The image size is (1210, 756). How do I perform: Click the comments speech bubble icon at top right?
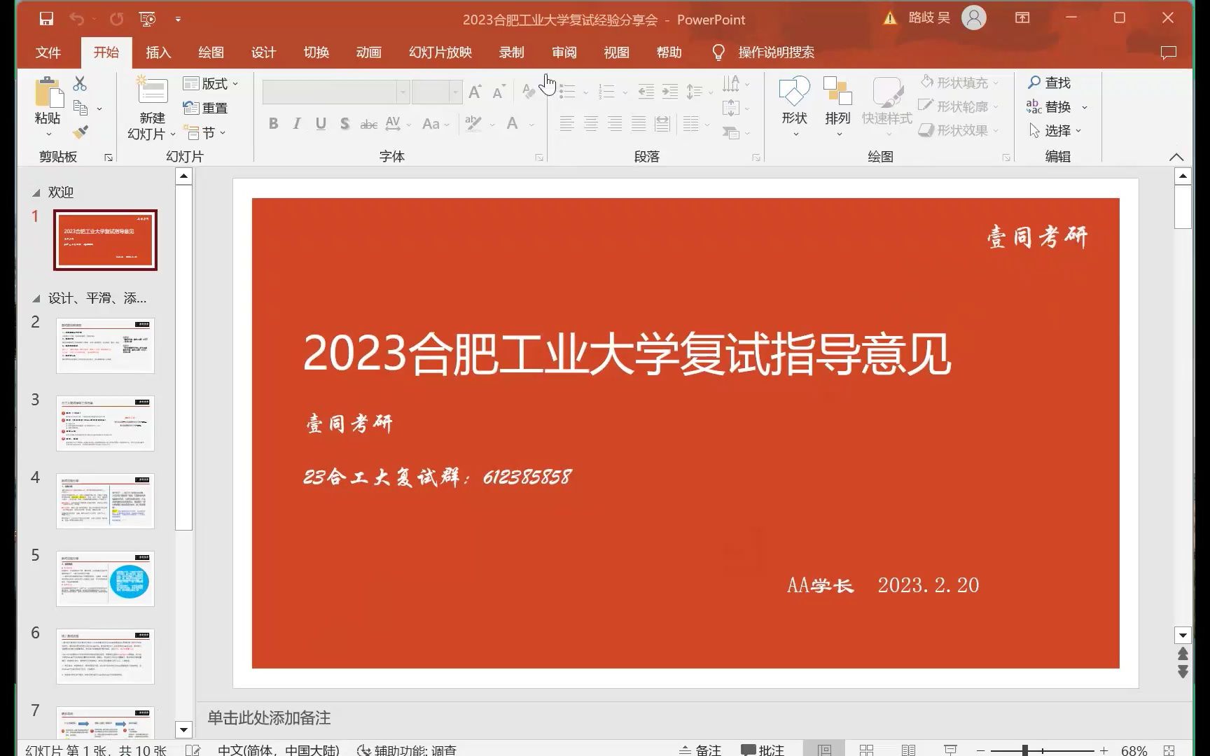pos(1168,52)
